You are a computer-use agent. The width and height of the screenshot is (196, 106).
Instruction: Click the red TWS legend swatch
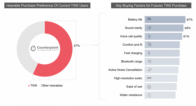[29, 86]
